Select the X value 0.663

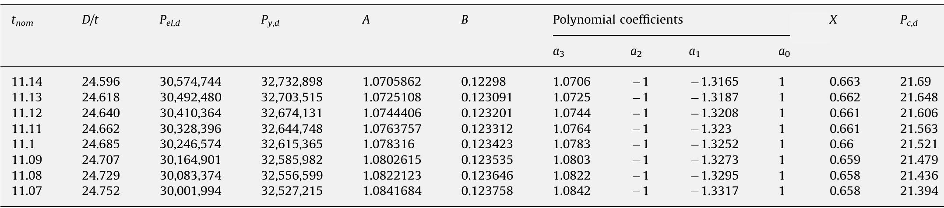[x=845, y=82]
